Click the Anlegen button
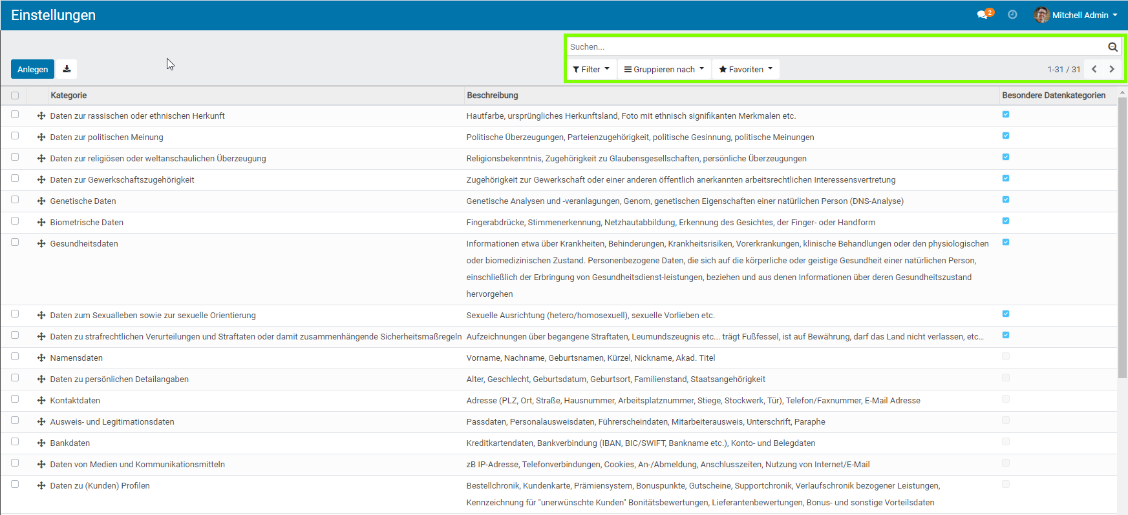 pos(32,69)
